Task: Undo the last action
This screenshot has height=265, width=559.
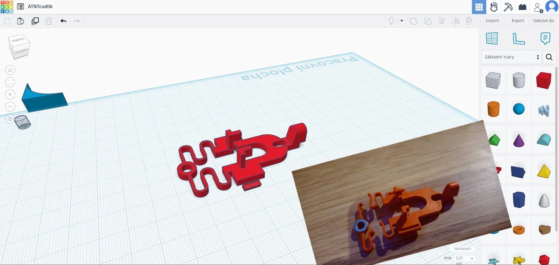Action: (63, 21)
